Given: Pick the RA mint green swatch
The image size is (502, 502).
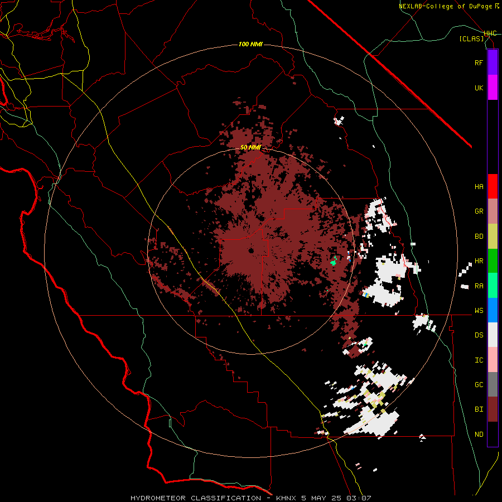Looking at the screenshot, I should pos(493,286).
